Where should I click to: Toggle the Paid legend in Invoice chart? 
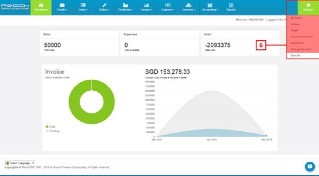coord(50,127)
